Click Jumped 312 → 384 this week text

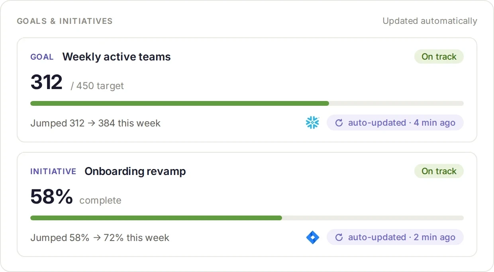point(95,123)
